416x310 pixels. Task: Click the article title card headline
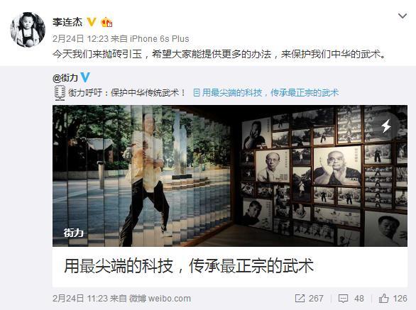tap(189, 266)
